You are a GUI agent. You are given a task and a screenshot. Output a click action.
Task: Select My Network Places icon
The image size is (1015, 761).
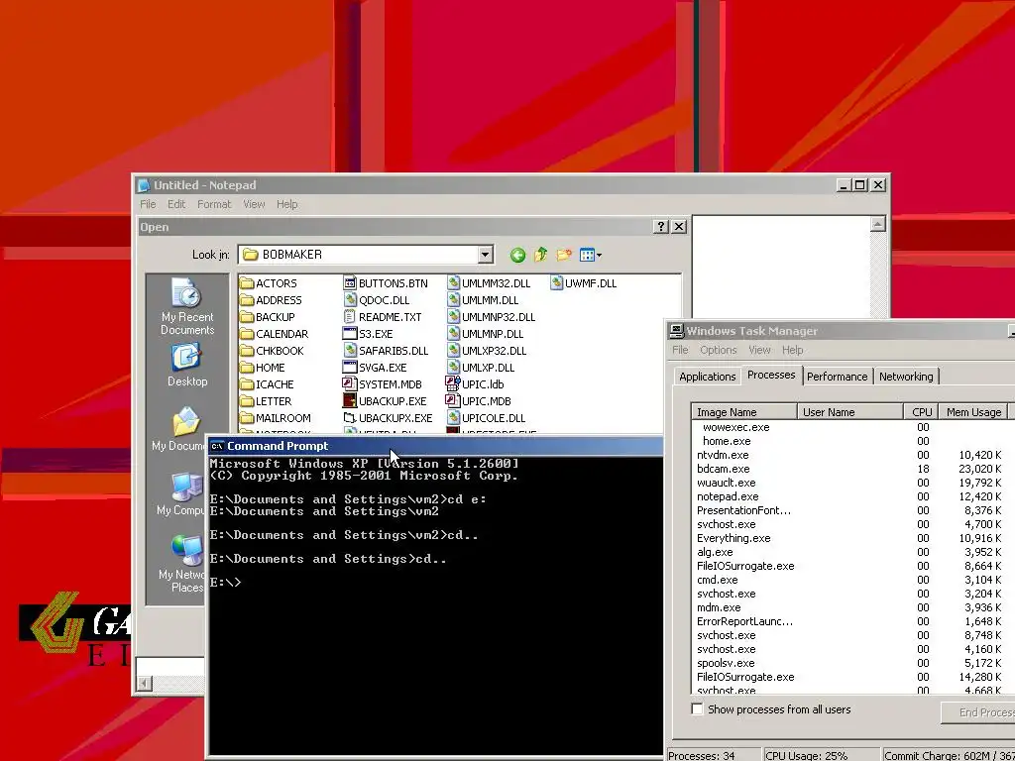[x=183, y=563]
